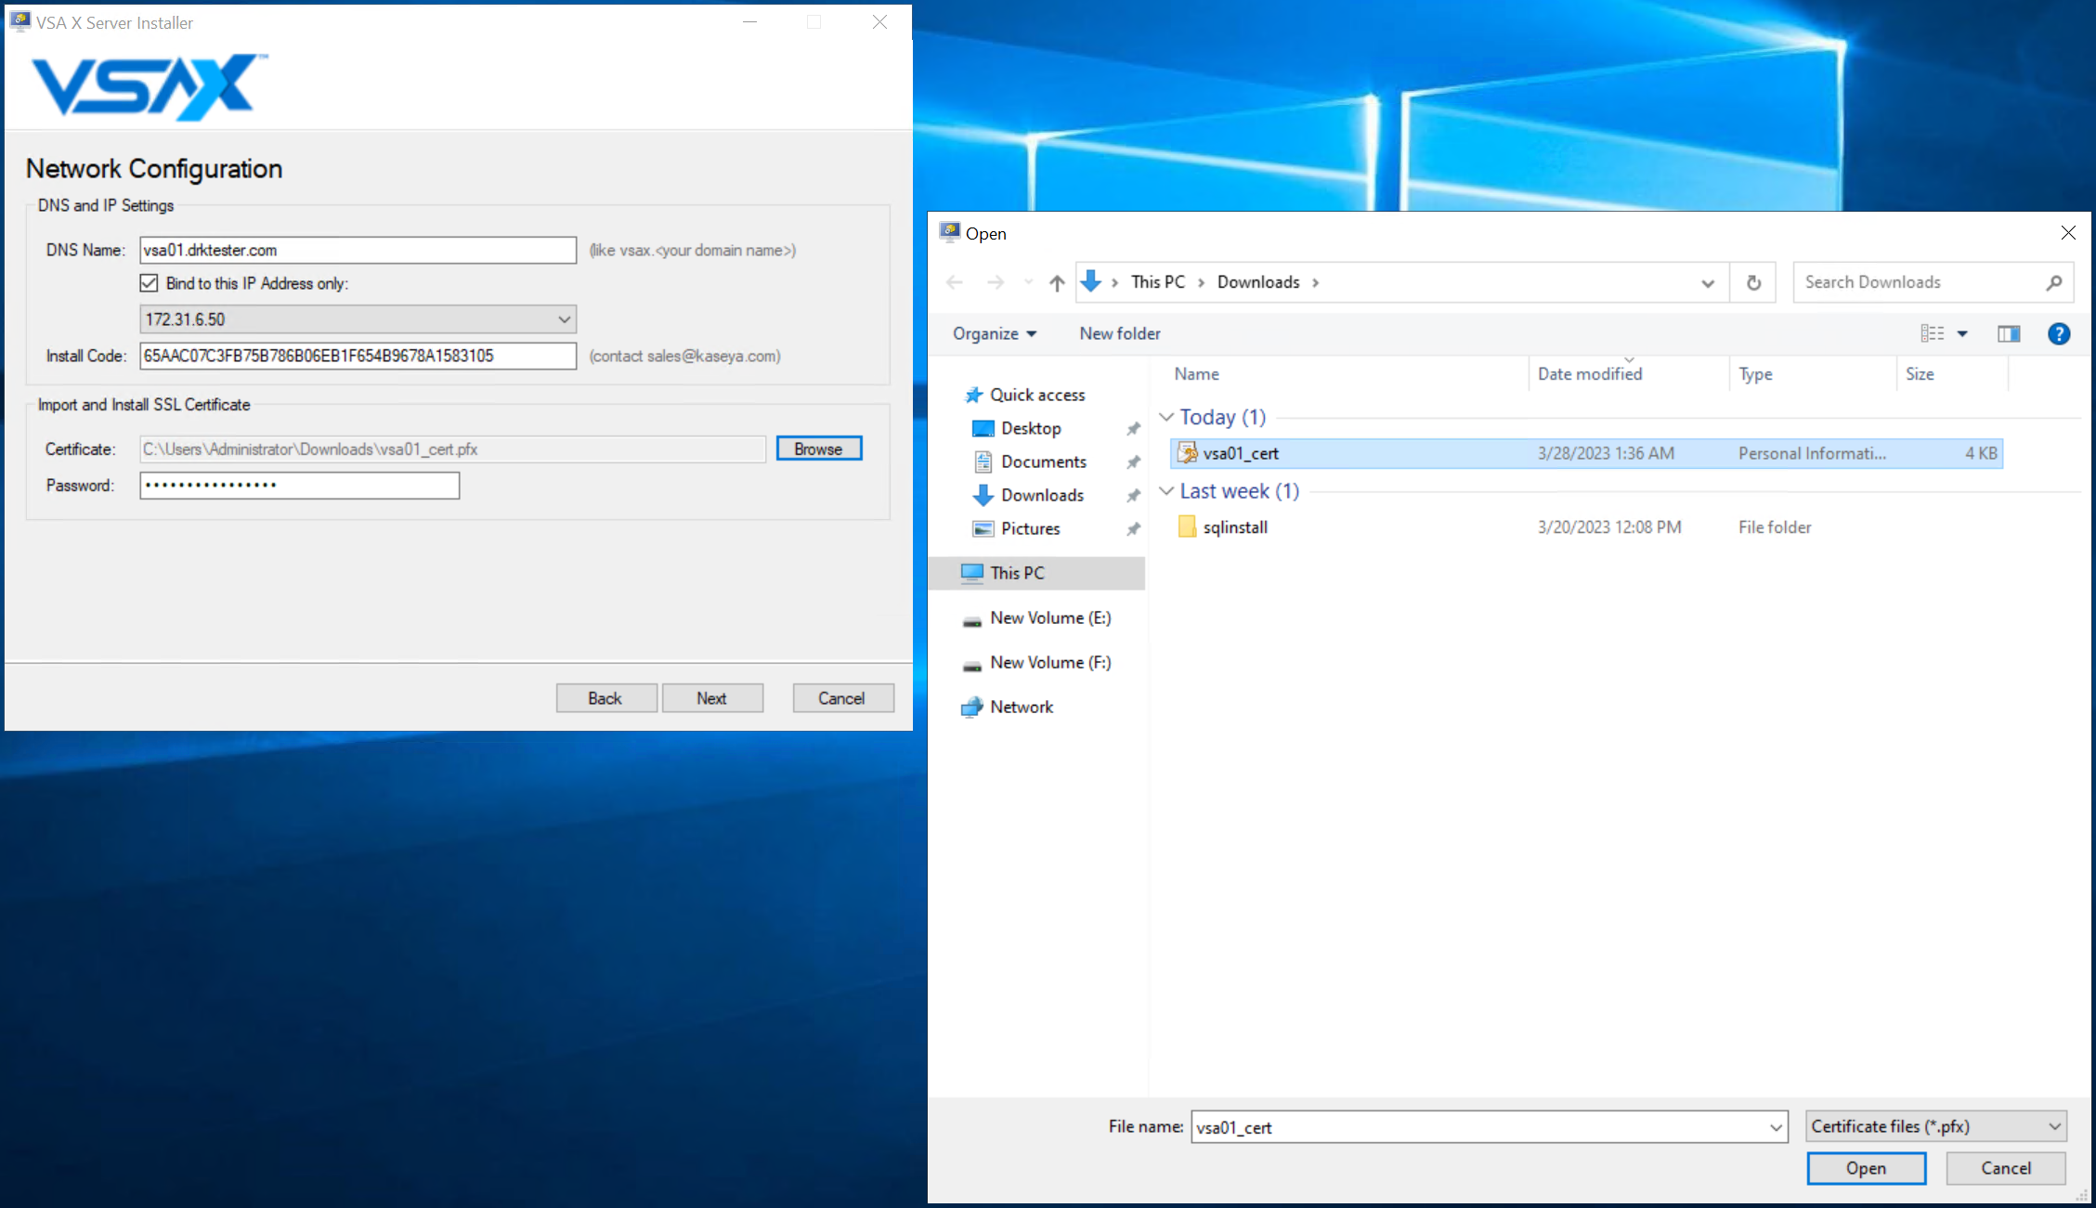Viewport: 2096px width, 1208px height.
Task: Toggle the preview pane icon
Action: point(2009,334)
